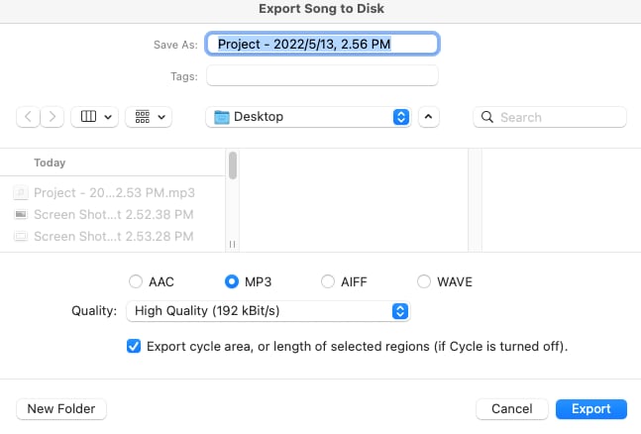Expand the view mode dropdown chevron
This screenshot has height=434, width=641.
tap(108, 117)
